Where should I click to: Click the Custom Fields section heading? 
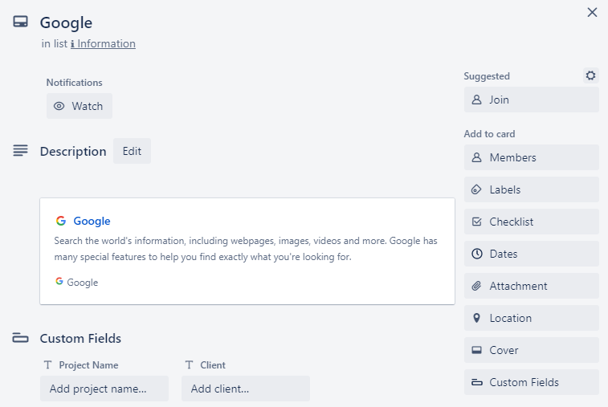pyautogui.click(x=80, y=339)
